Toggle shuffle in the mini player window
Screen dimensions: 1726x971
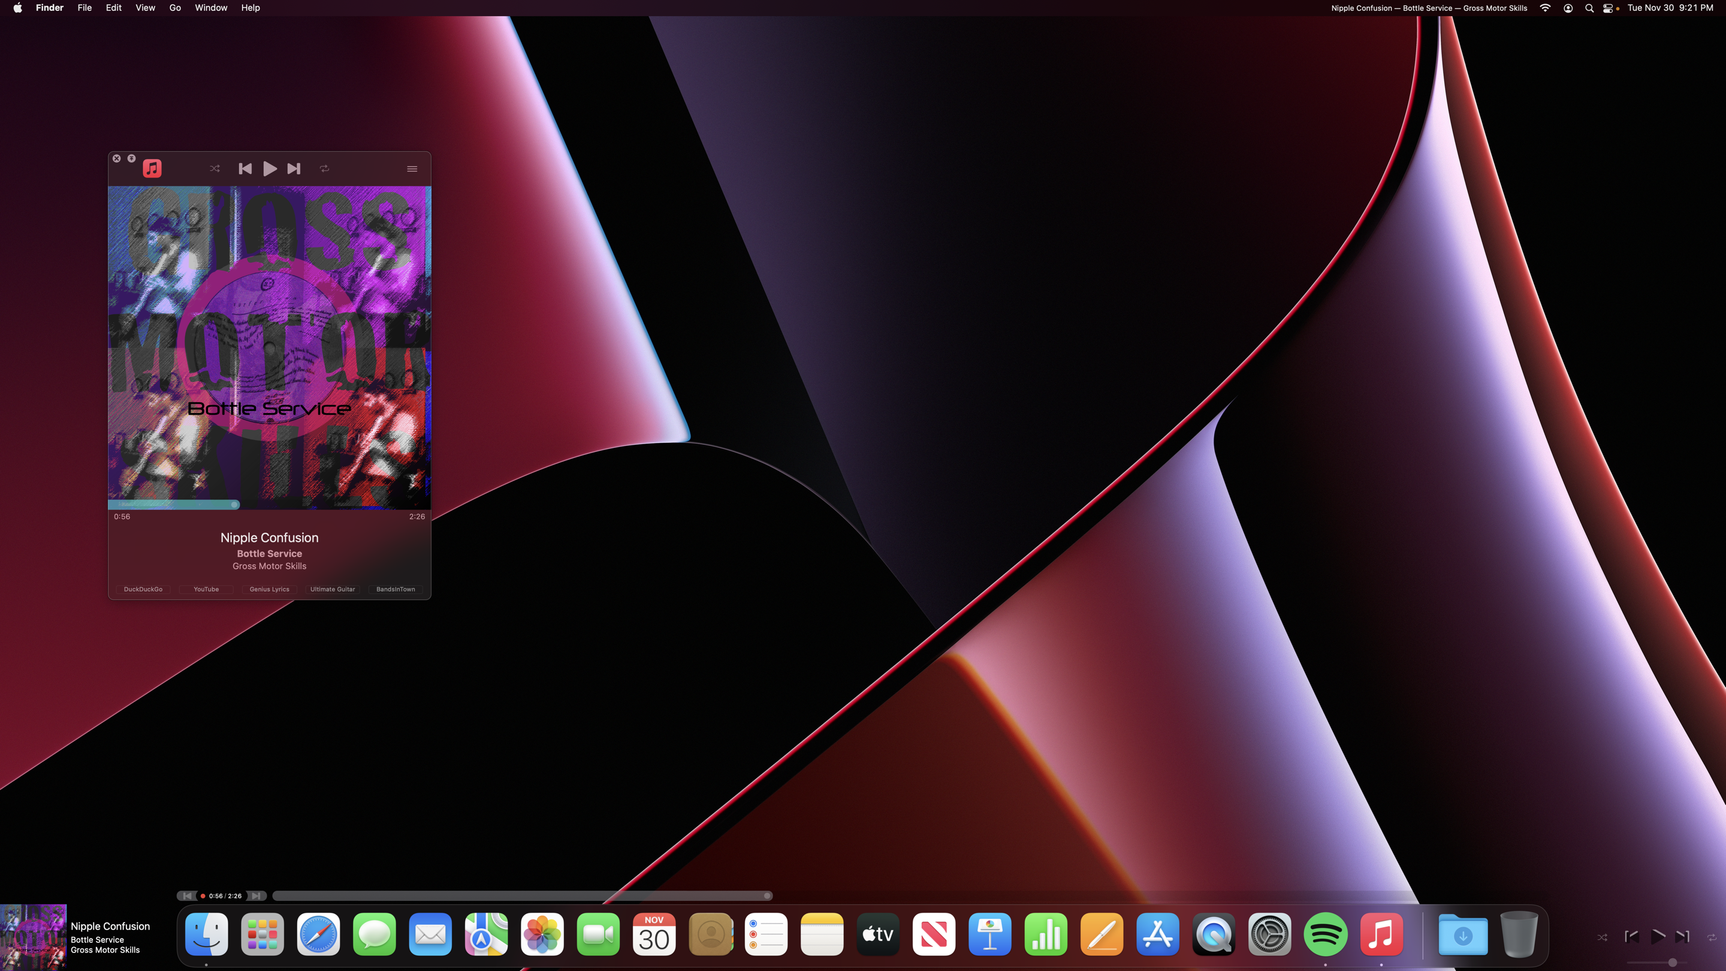[x=215, y=168]
